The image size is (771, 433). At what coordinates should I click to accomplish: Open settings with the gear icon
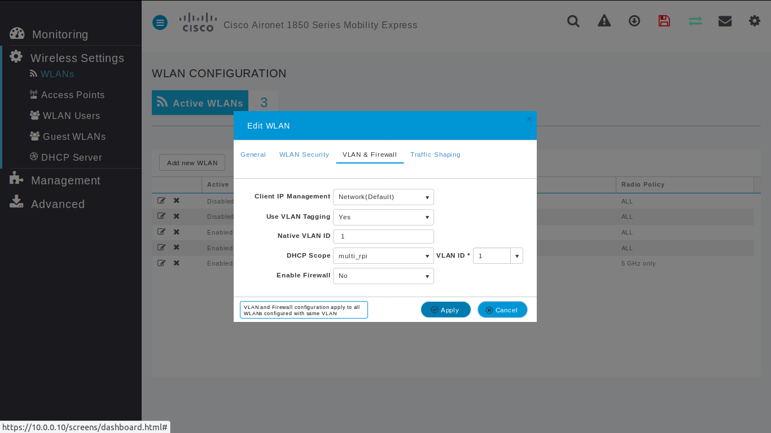(x=755, y=21)
